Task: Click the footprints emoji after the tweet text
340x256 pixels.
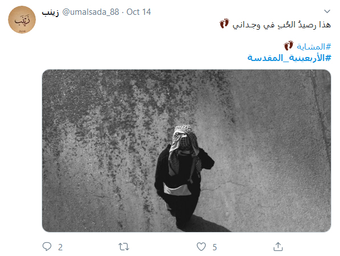Action: click(x=224, y=24)
